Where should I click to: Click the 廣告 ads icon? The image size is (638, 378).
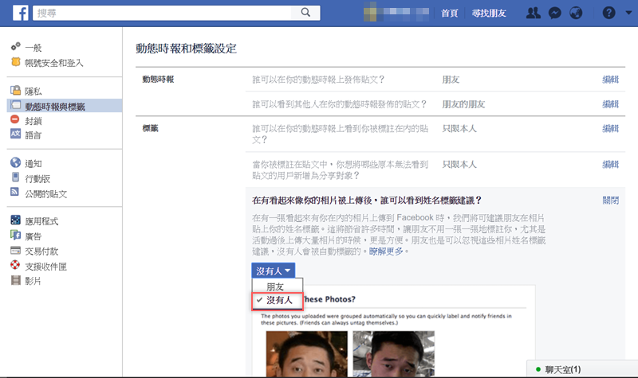coord(15,235)
